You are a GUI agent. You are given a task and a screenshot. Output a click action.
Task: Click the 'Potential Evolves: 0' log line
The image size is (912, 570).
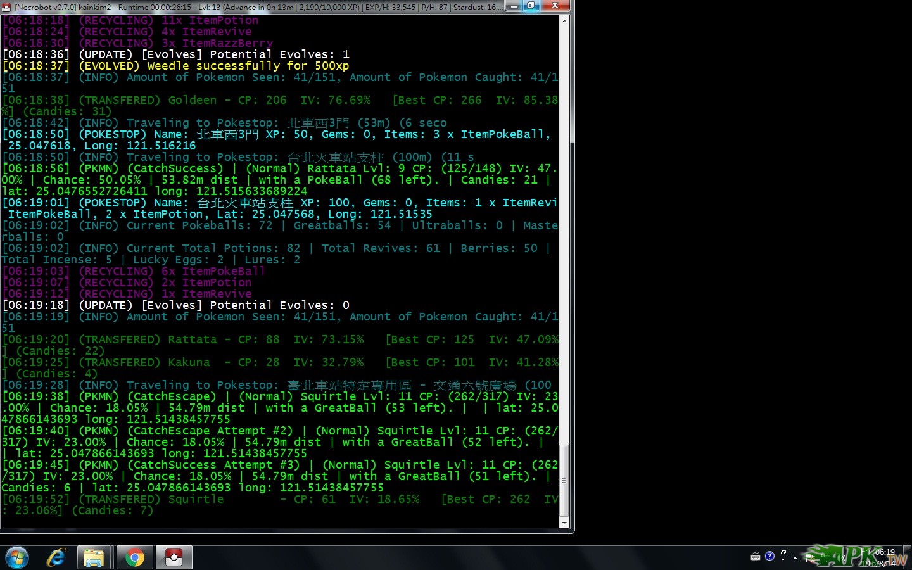176,305
